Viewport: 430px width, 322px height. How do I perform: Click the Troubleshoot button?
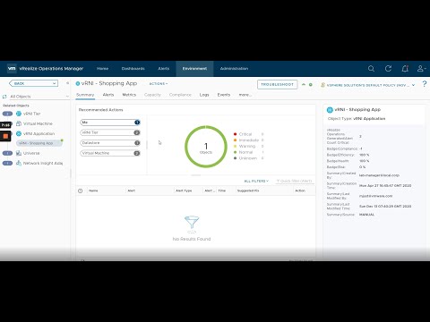(278, 84)
